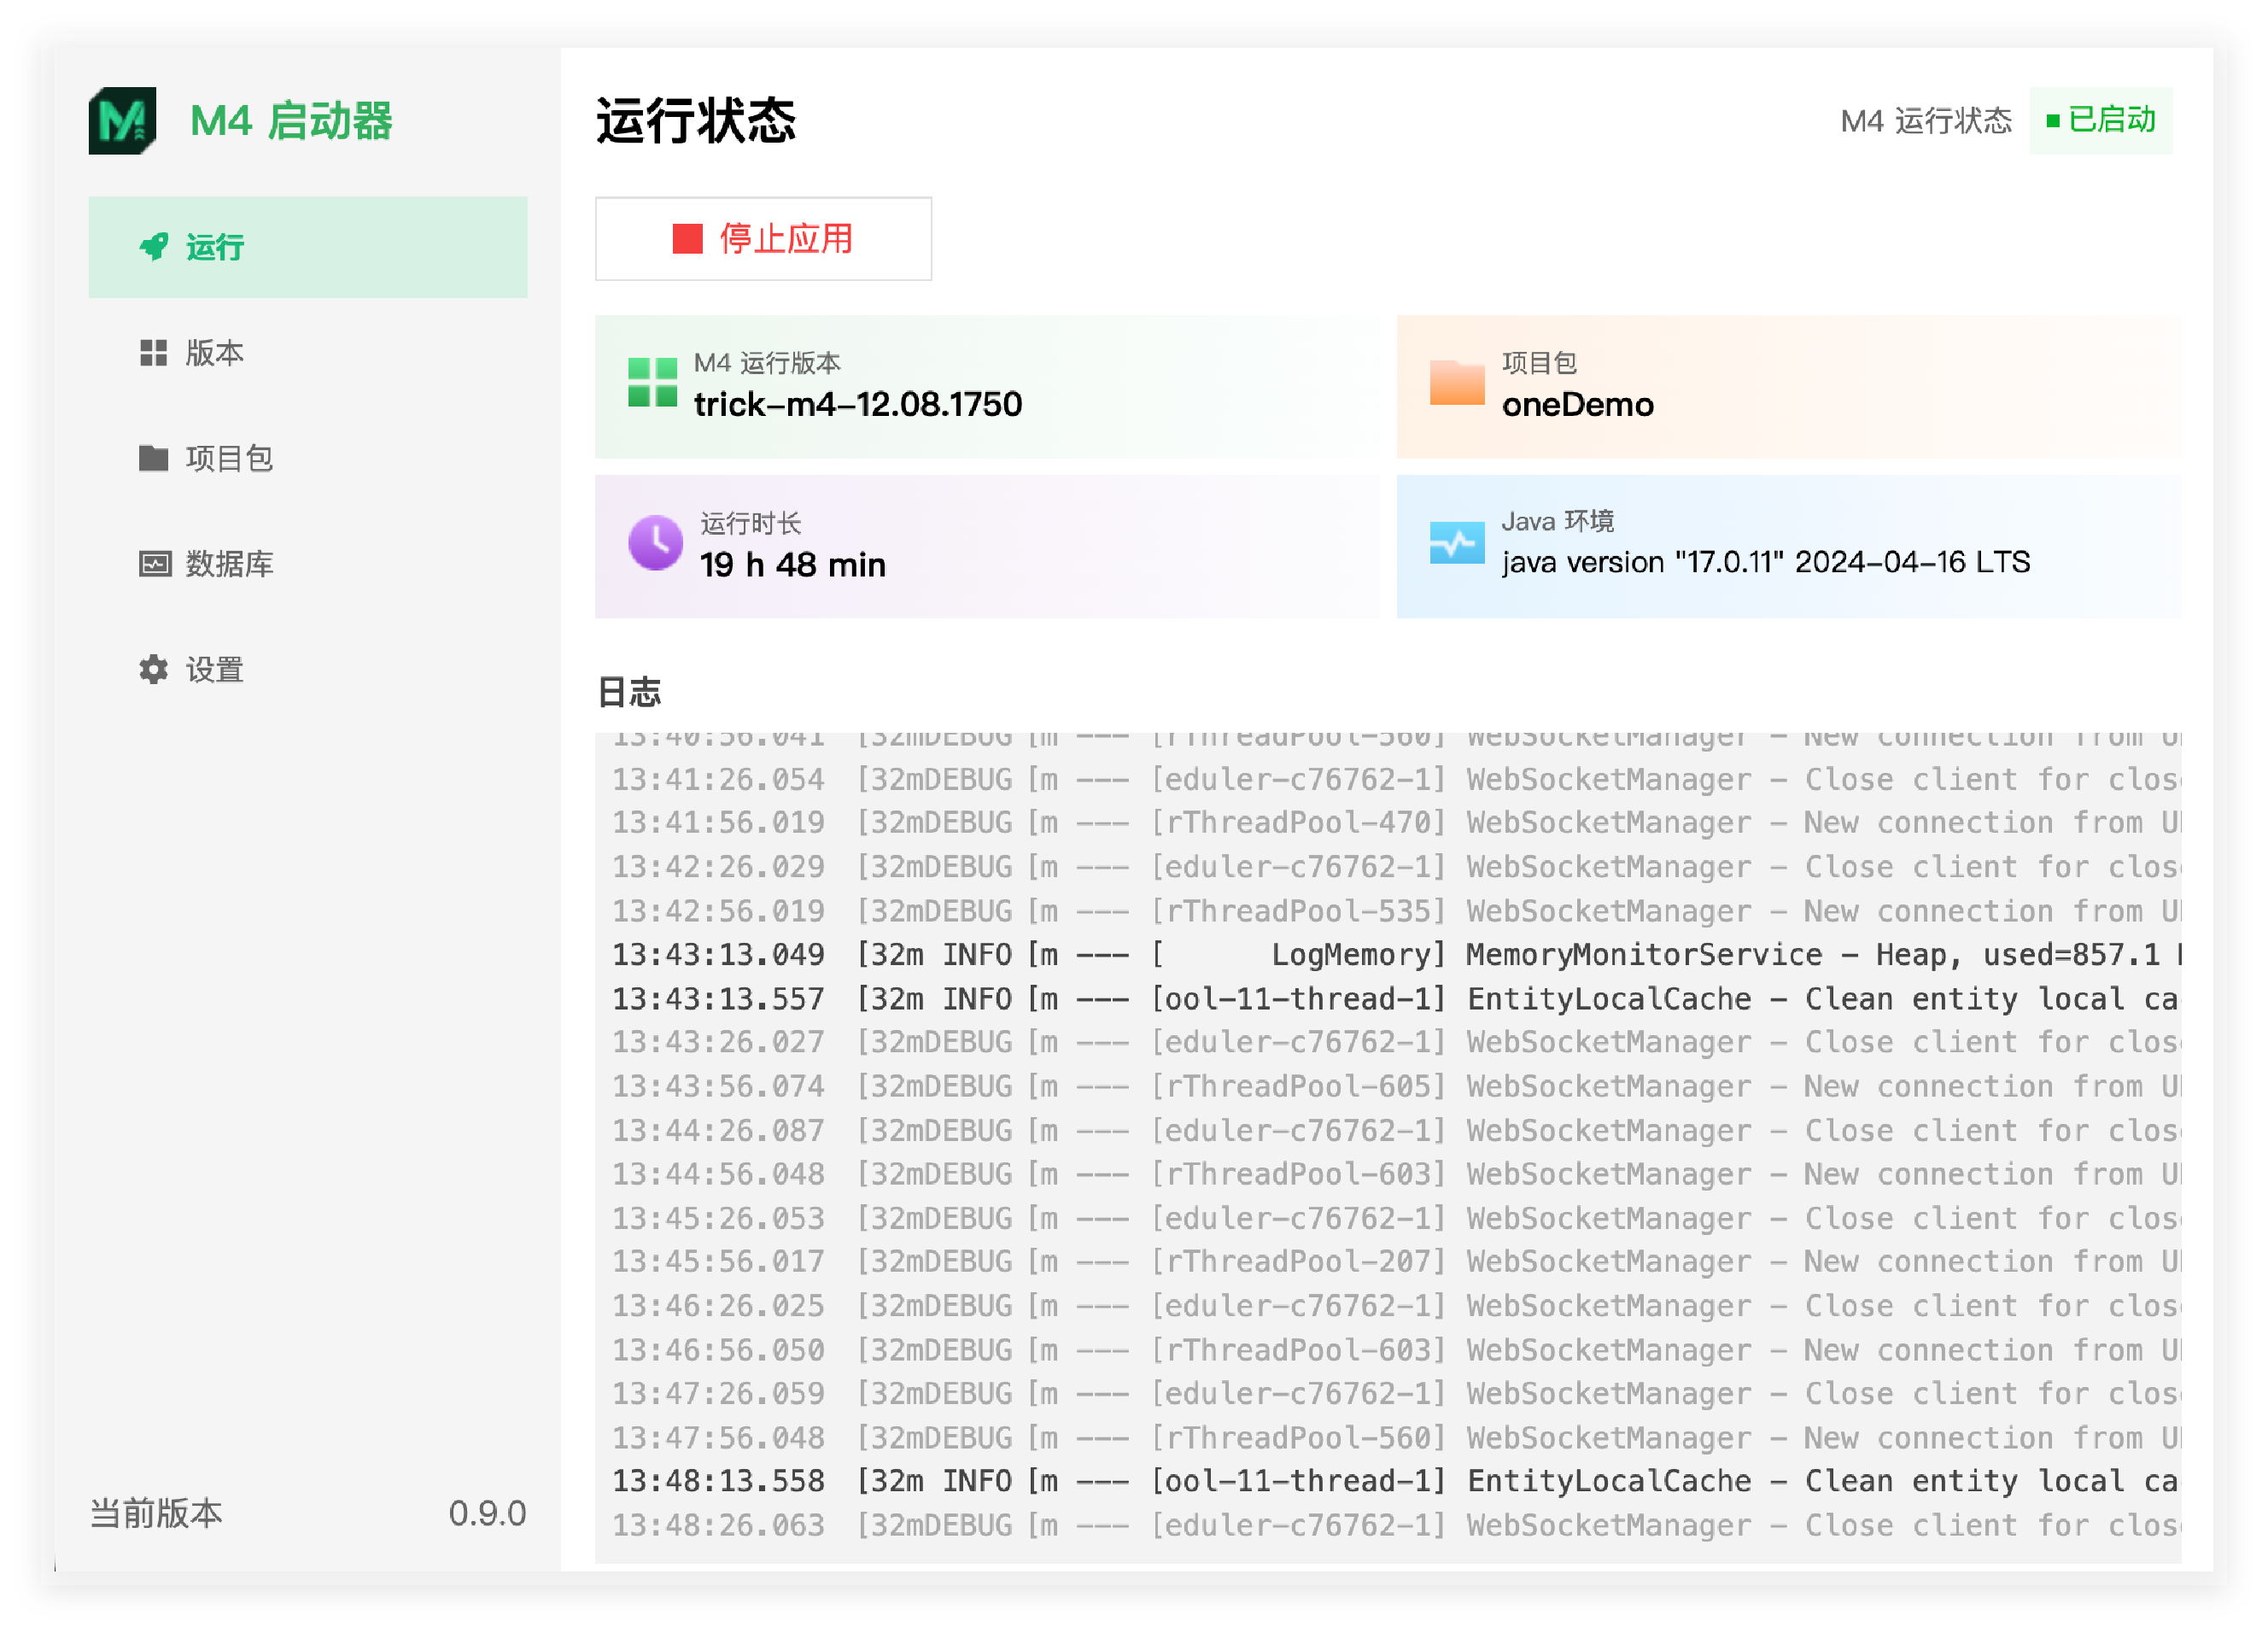
Task: Click the green squares version icon
Action: (652, 383)
